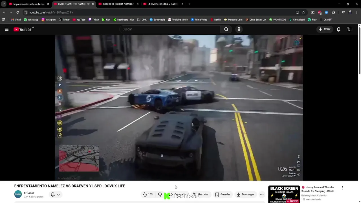
Task: Open the Twitch bookmark
Action: pyautogui.click(x=94, y=20)
